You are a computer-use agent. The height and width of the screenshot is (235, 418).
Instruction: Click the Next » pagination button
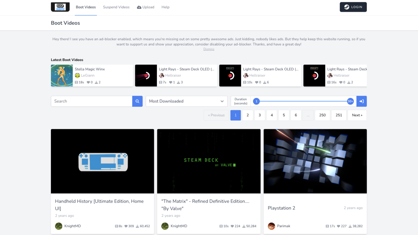(357, 115)
